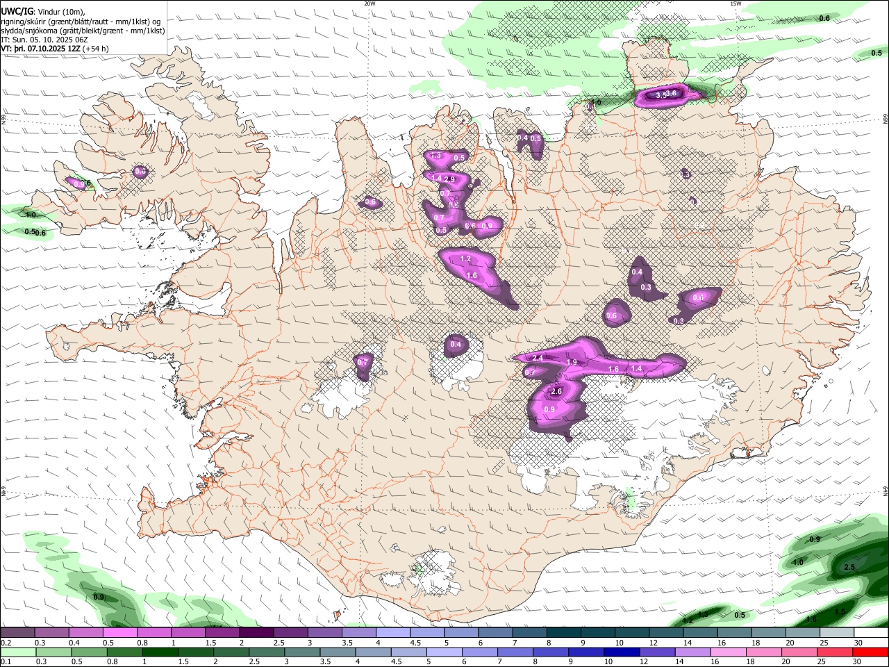Click the 'slydda/snjókoma' description line in header
This screenshot has height=667, width=889.
coord(83,31)
